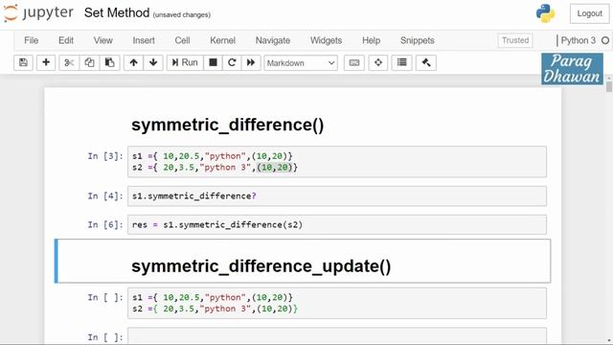Cut selected cells with scissors icon
Viewport: 613px width, 345px height.
(x=69, y=62)
